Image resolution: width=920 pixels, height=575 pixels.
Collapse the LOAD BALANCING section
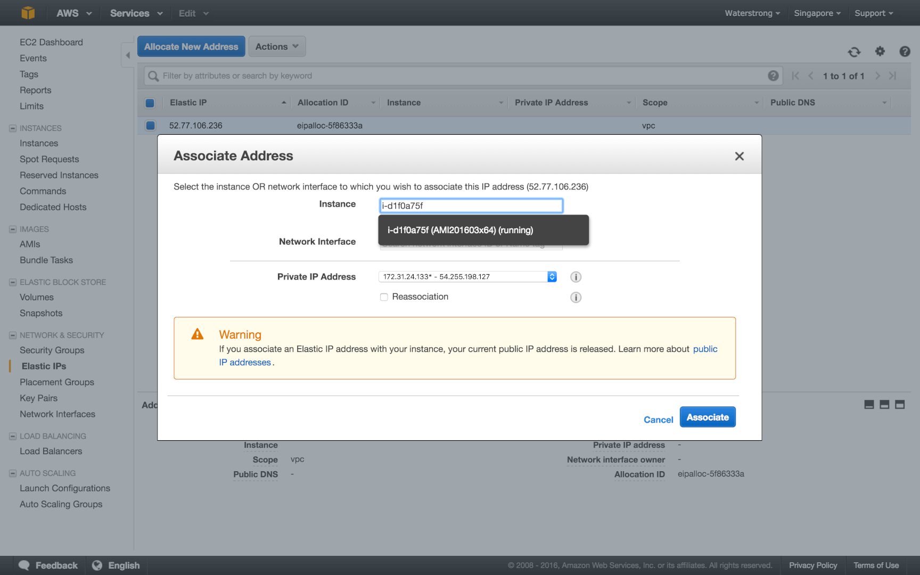(x=13, y=436)
